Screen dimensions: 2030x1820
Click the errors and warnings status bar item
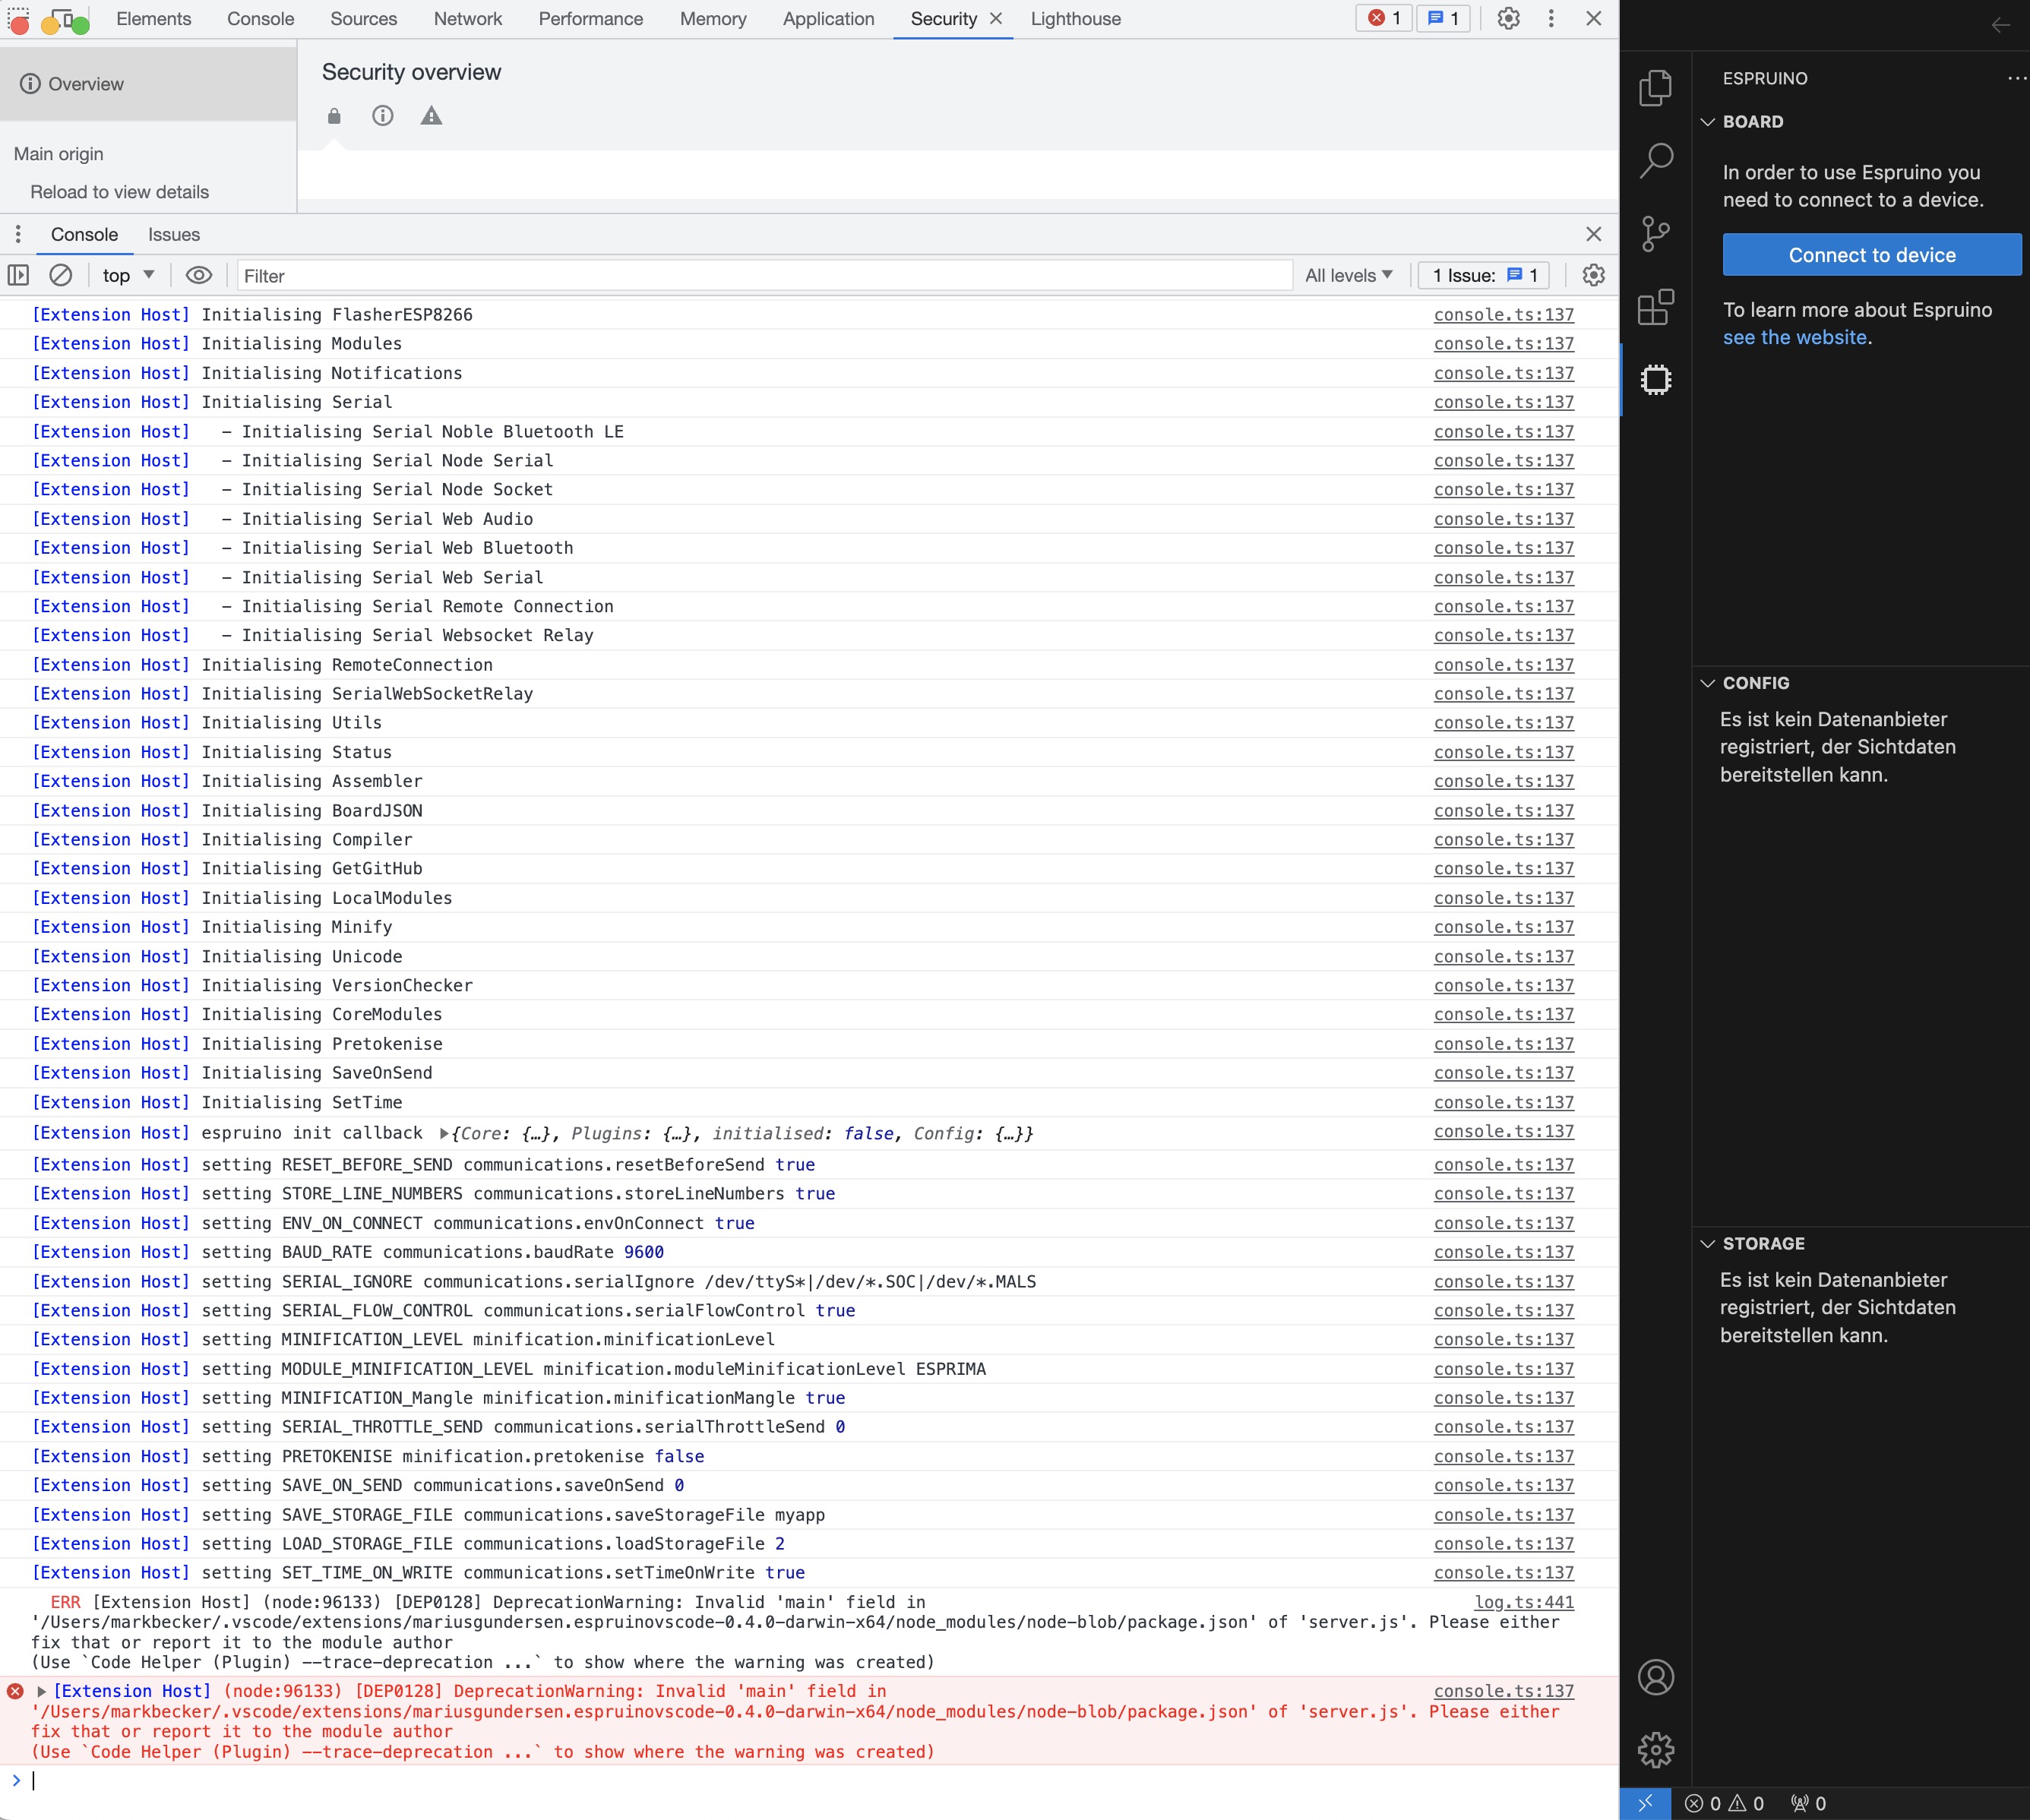click(x=1725, y=1803)
